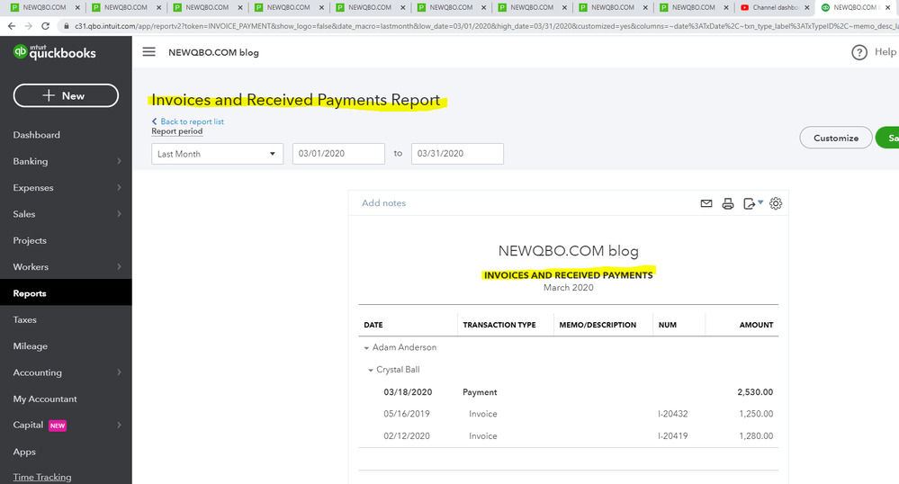Expand Sales submenu chevron

(120, 214)
